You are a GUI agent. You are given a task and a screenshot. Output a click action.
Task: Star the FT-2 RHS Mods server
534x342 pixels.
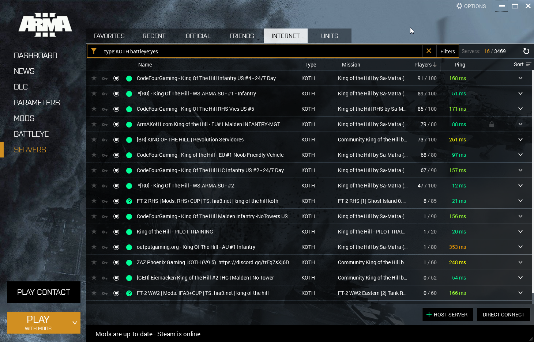point(94,201)
